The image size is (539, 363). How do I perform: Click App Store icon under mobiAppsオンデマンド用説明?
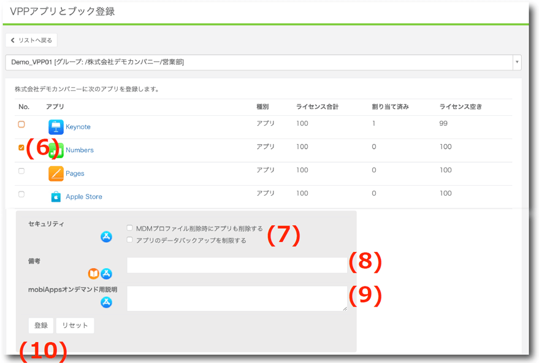tap(106, 302)
